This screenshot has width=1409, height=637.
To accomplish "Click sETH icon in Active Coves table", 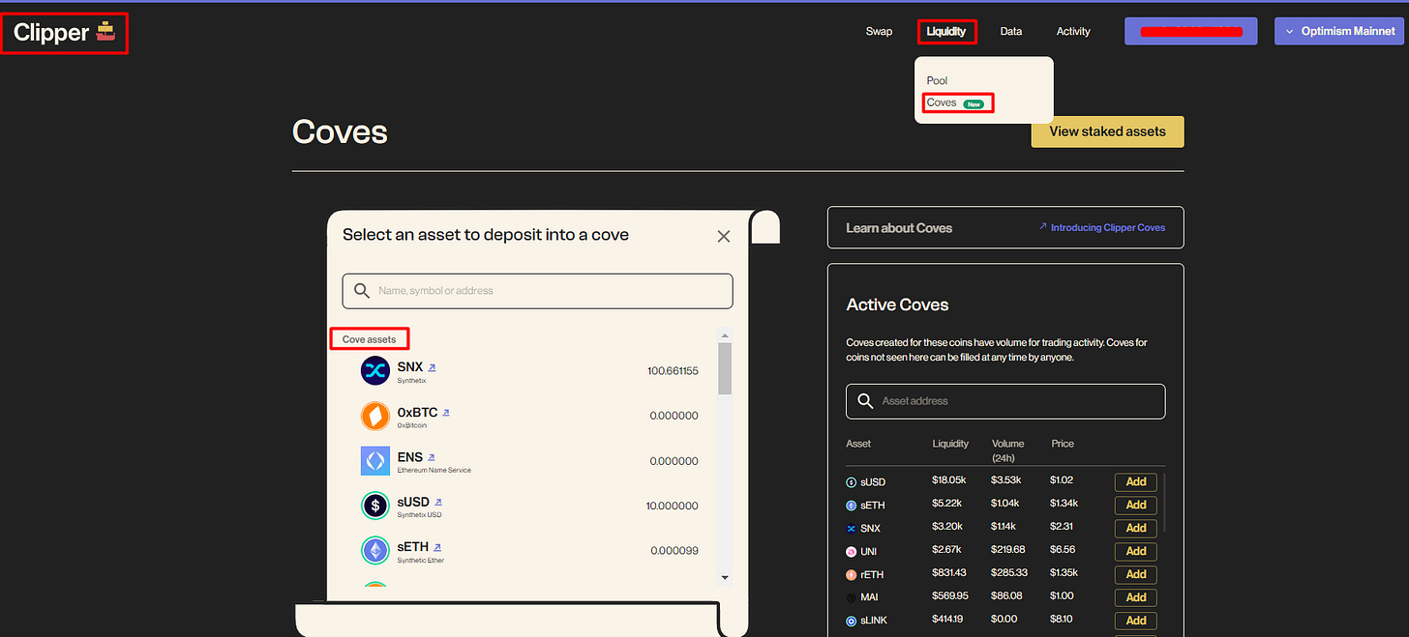I will click(852, 506).
